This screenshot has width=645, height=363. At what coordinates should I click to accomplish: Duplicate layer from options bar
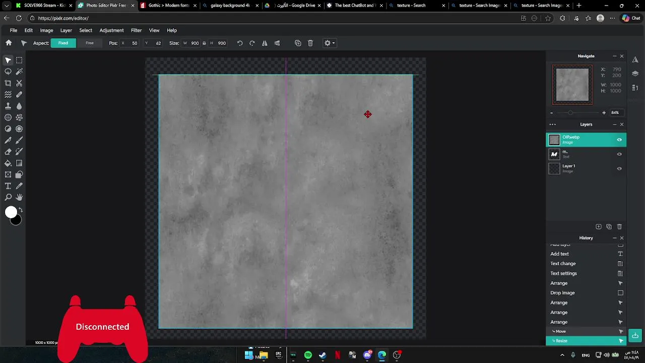point(298,43)
